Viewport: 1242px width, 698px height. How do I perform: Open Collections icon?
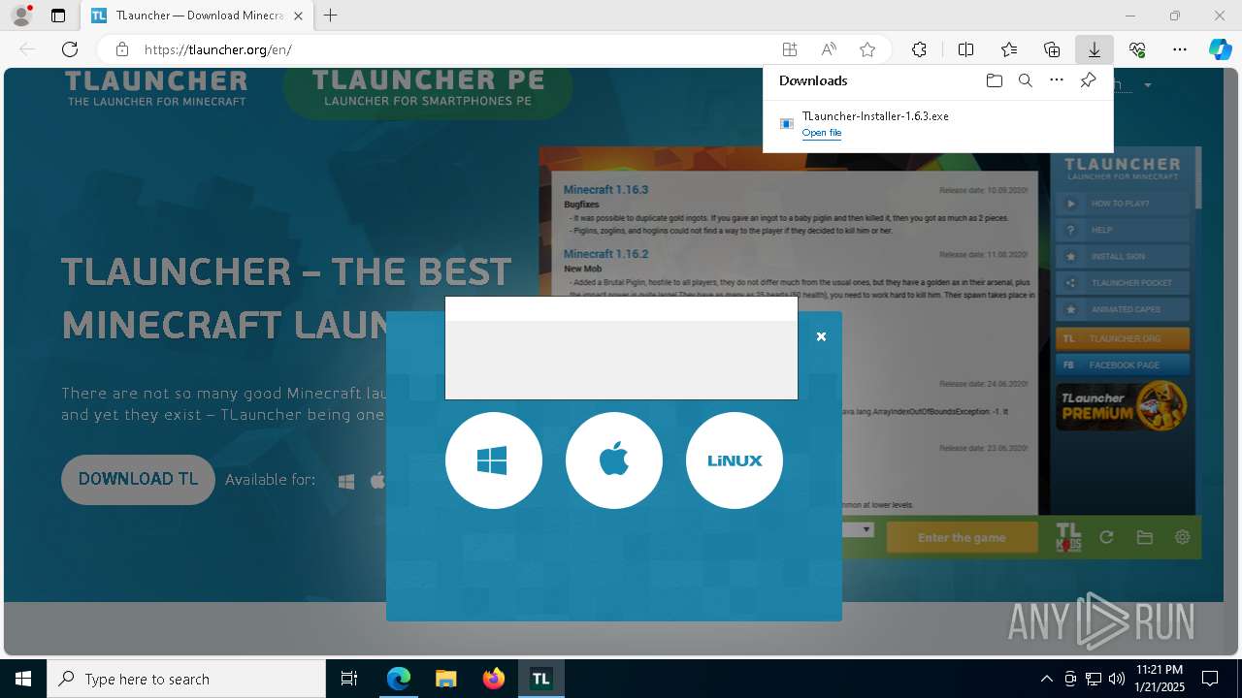click(1052, 49)
